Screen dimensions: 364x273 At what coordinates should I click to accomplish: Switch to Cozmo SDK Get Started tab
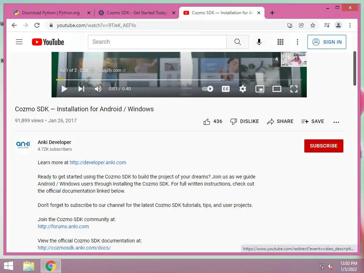[x=136, y=13]
